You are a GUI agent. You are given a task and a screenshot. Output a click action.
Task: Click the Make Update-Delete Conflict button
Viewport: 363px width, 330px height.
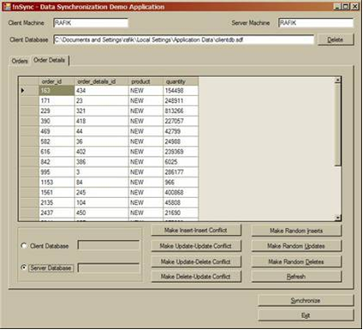196,261
